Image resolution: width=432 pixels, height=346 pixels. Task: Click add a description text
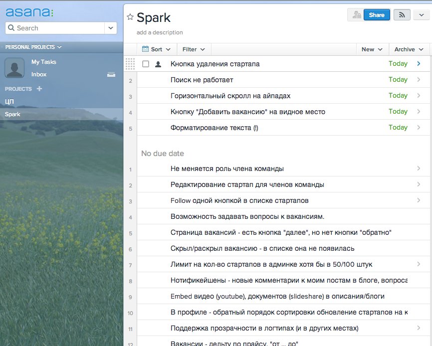(x=160, y=32)
